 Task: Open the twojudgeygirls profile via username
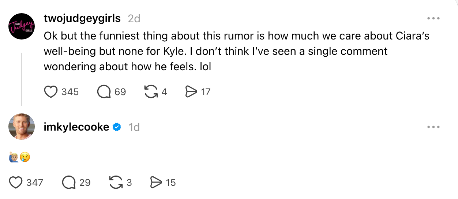coord(82,18)
